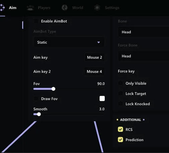
Task: Click the Mouse 4 aim key 2 button
Action: (x=94, y=71)
